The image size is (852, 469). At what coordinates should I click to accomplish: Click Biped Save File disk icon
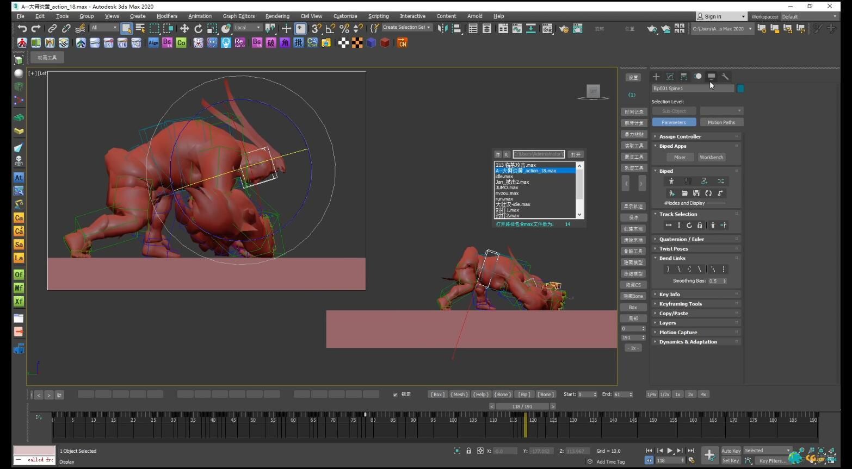[696, 193]
